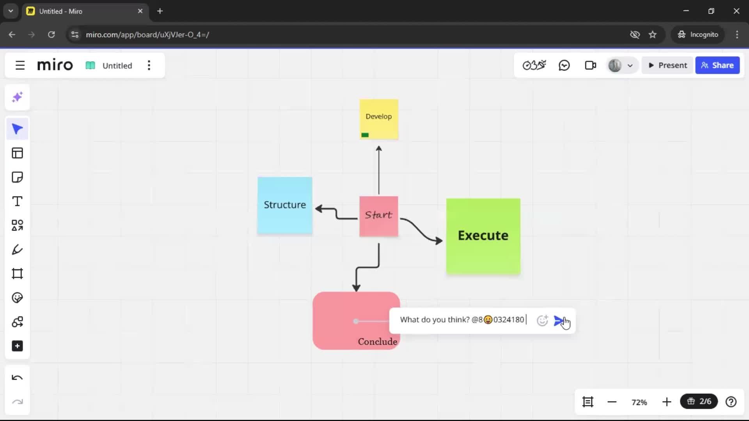Start Present mode
This screenshot has height=421, width=749.
[667, 65]
